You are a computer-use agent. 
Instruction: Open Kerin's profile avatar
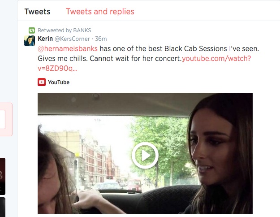tap(30, 41)
